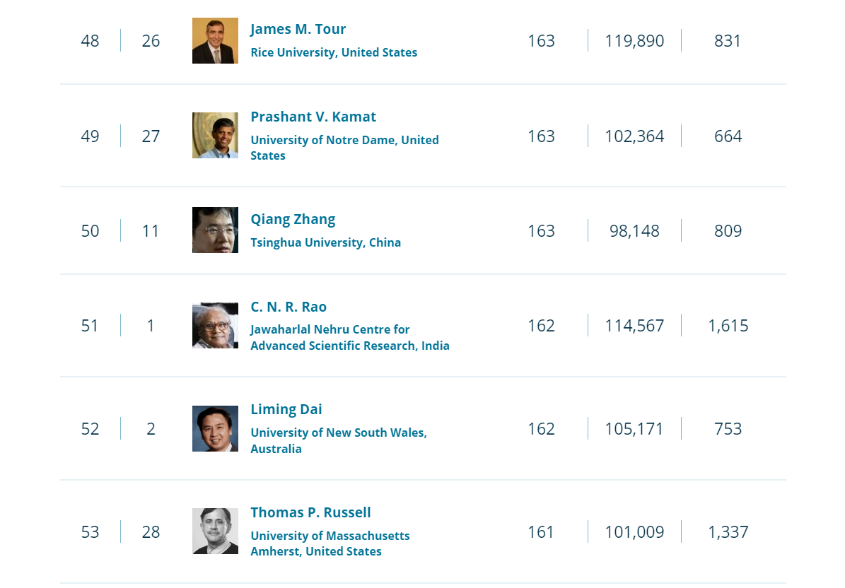Open Prashant V. Kamat profile link
The image size is (845, 588).
[313, 117]
